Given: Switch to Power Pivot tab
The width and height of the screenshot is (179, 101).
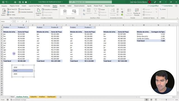Looking at the screenshot, I should pyautogui.click(x=98, y=6).
